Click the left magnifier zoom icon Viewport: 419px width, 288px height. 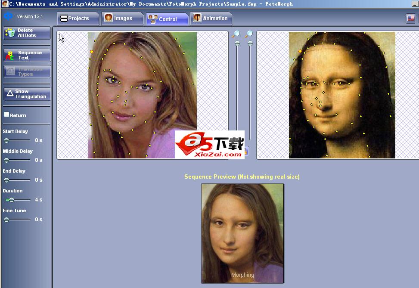[x=236, y=34]
